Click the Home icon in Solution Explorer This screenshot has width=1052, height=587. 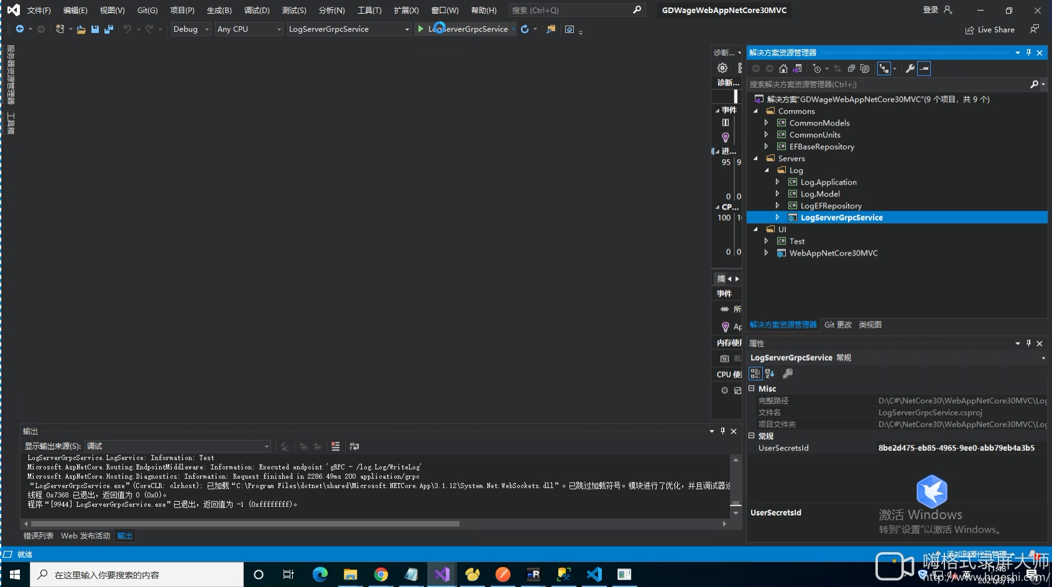coord(783,69)
